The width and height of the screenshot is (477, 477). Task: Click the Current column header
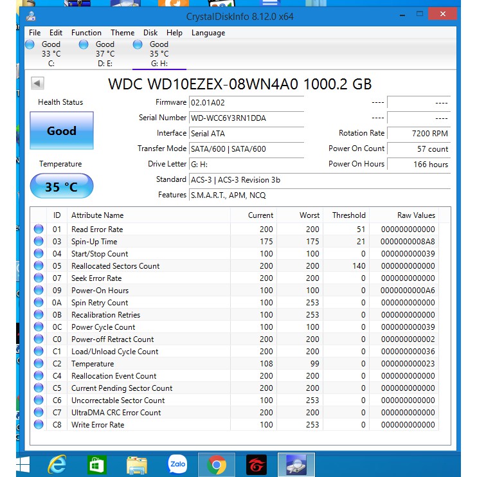pos(253,215)
